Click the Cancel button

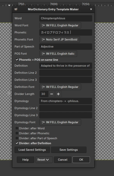(x=63, y=159)
